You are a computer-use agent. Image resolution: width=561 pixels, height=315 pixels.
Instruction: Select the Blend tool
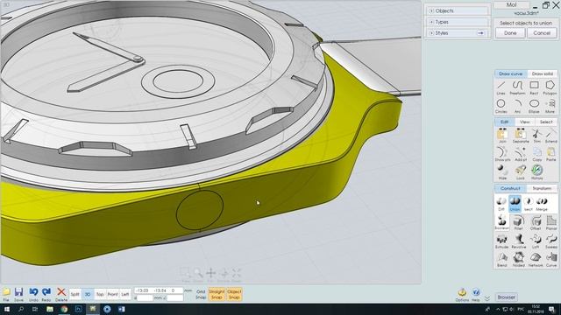coord(501,260)
